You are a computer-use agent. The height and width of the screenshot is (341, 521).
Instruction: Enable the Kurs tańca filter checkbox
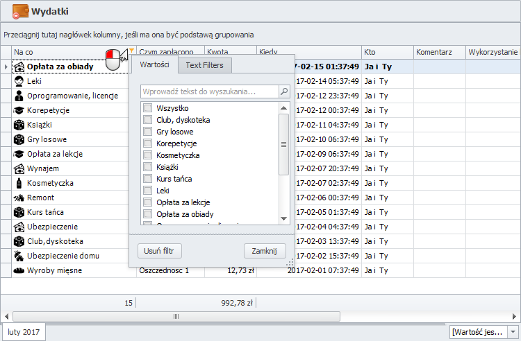(147, 179)
